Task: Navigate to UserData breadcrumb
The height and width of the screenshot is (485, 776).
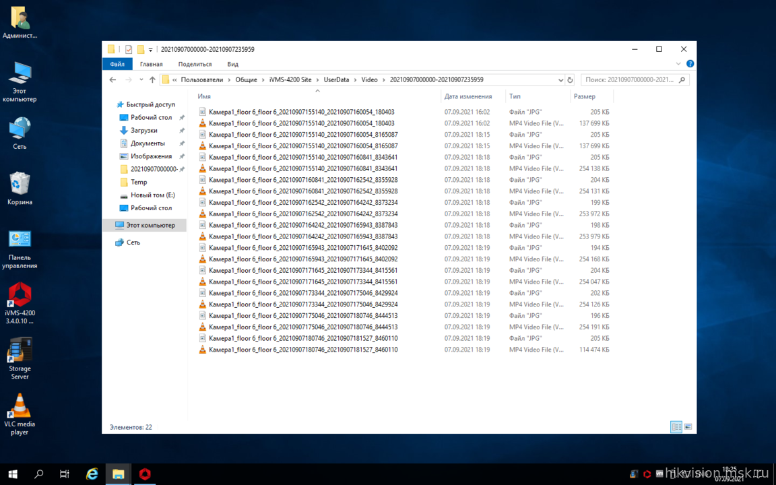Action: pos(337,79)
